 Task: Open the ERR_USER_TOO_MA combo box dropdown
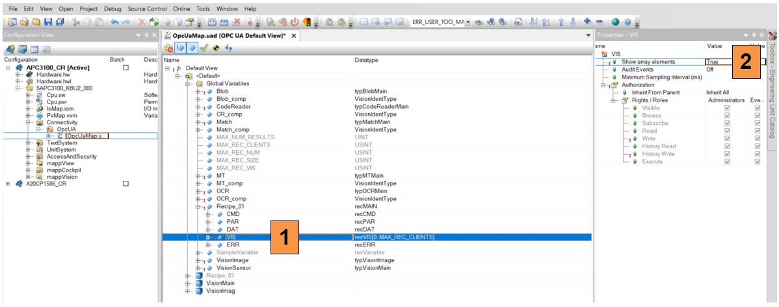[x=468, y=22]
